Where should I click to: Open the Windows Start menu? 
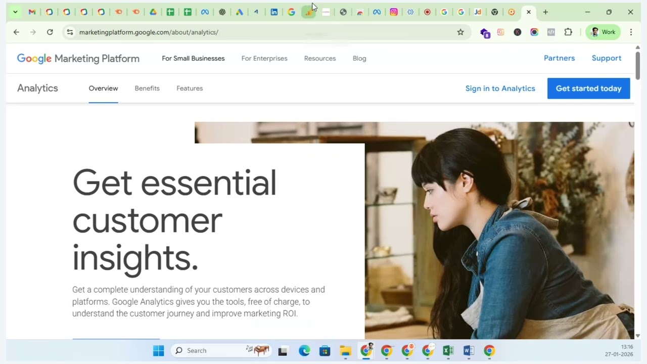tap(158, 350)
